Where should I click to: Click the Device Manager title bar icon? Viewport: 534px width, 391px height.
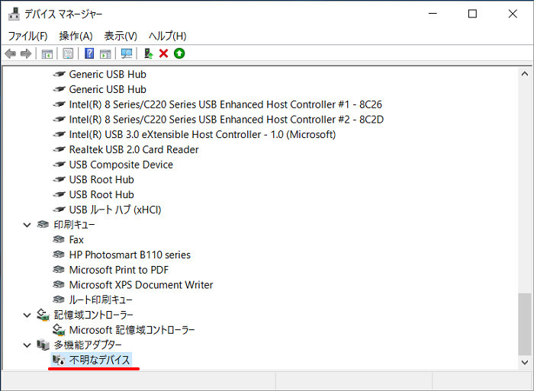(14, 14)
